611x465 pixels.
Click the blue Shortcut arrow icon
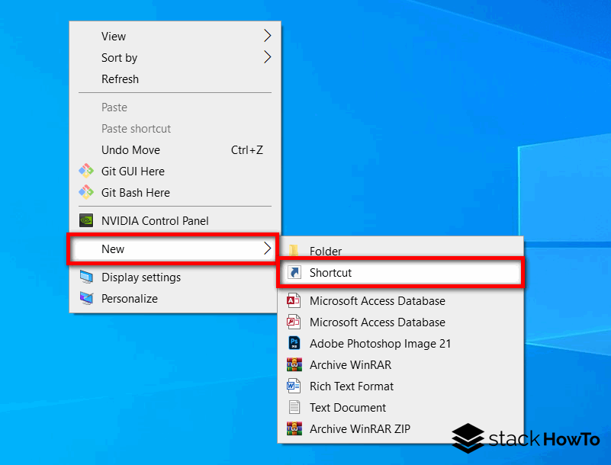coord(294,272)
